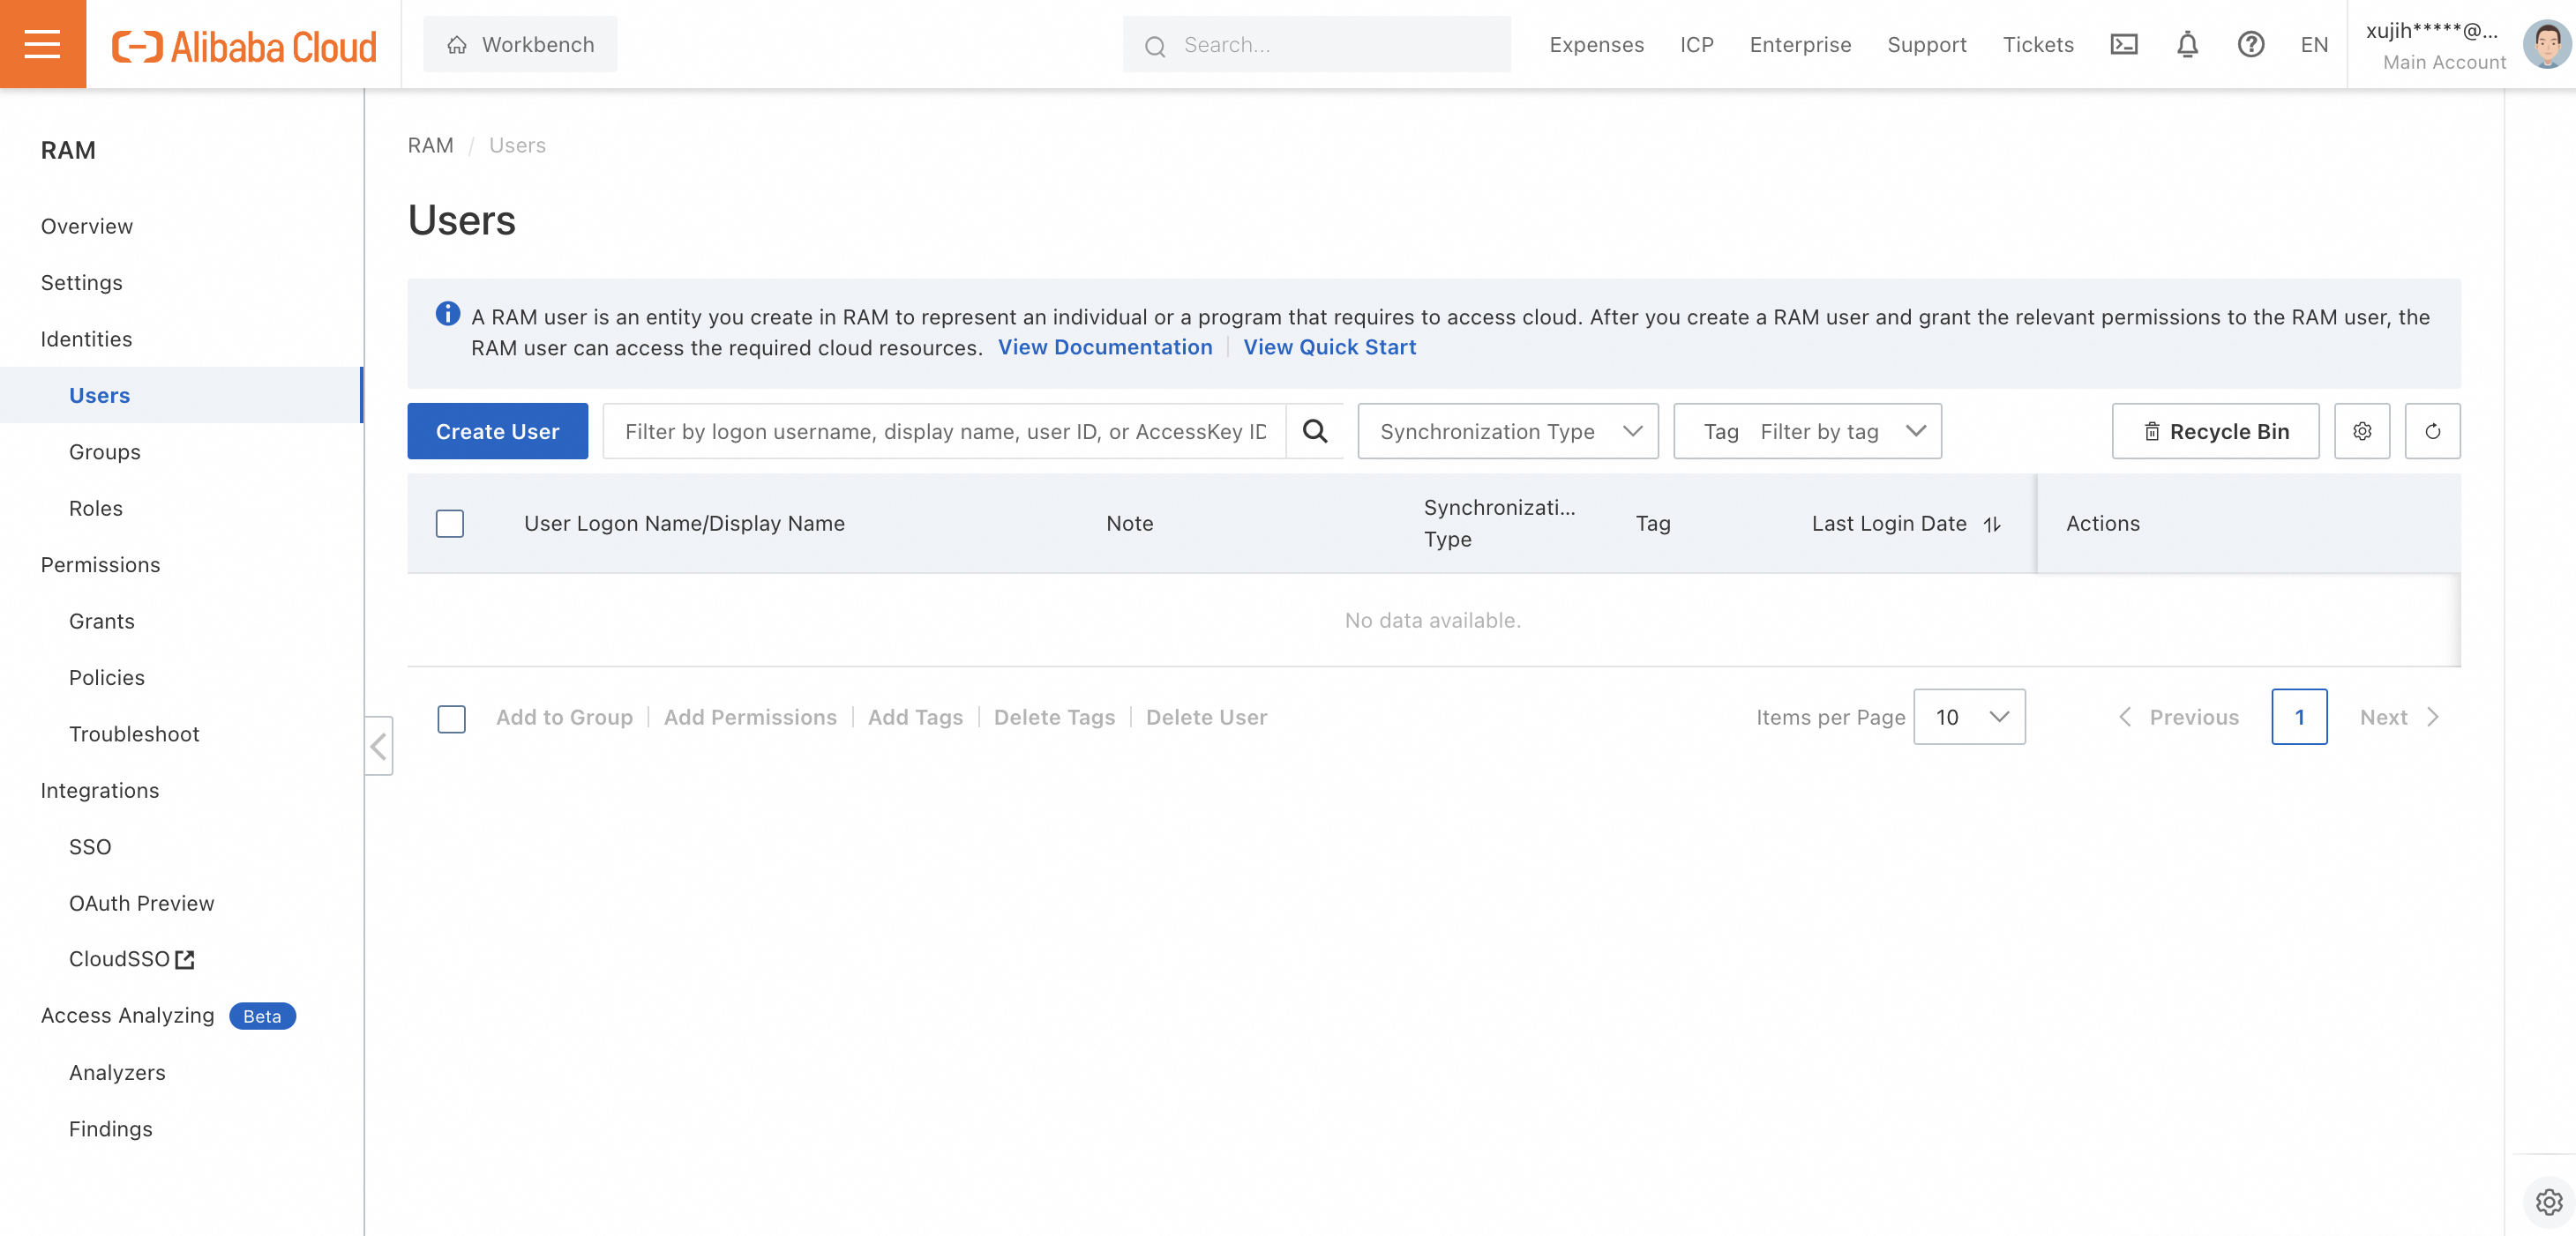The height and width of the screenshot is (1236, 2576).
Task: Open Items per Page dropdown
Action: click(1969, 717)
